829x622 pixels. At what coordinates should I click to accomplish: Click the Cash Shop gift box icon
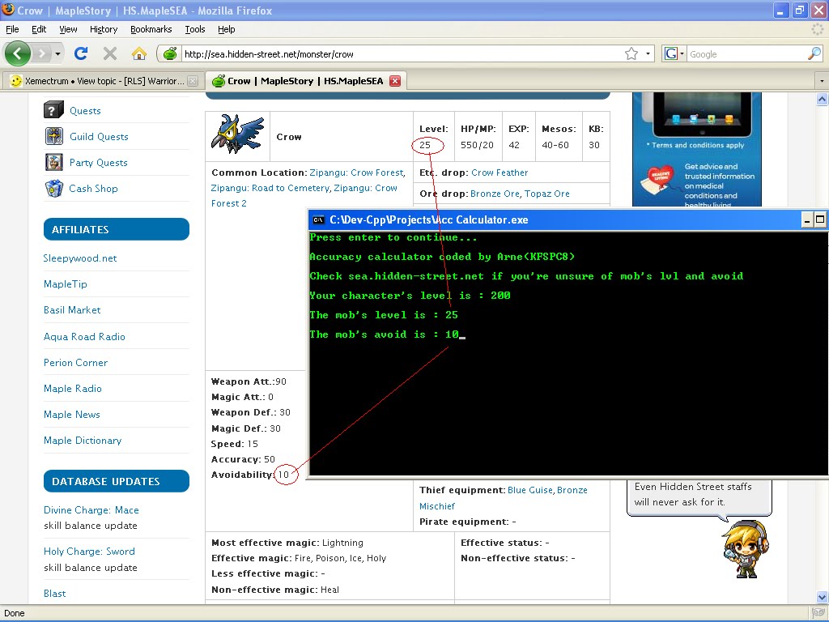point(54,188)
